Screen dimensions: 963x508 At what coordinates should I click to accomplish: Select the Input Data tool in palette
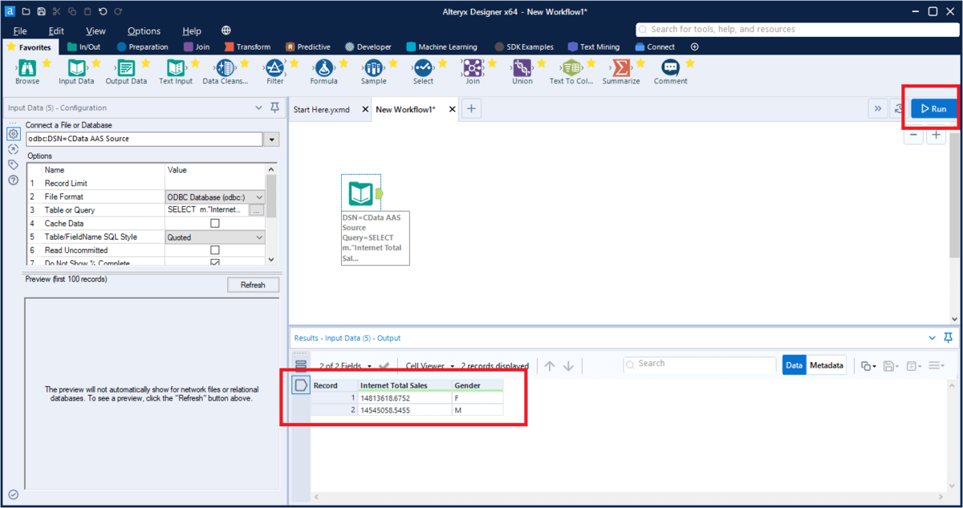pyautogui.click(x=76, y=68)
